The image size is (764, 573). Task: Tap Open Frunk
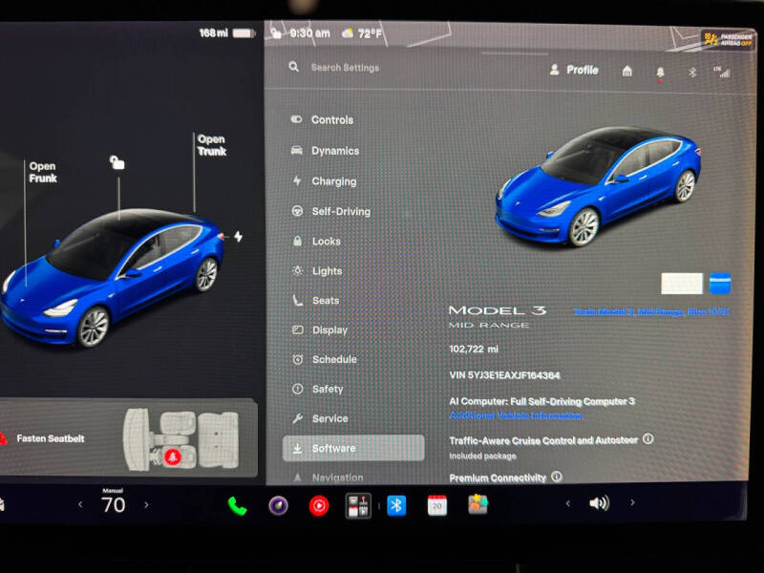[x=42, y=172]
